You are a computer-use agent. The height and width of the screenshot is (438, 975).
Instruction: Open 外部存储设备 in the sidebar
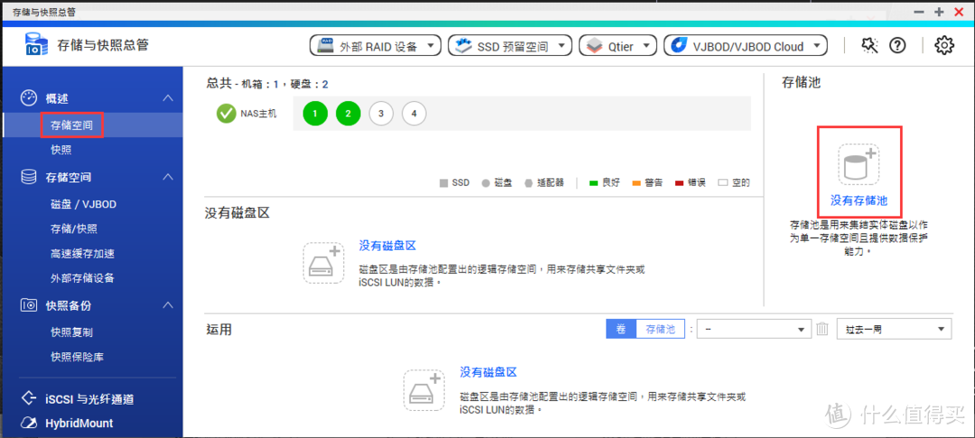tap(82, 278)
